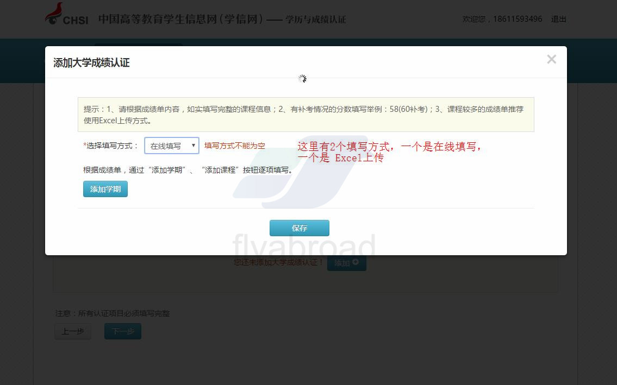Click the 添加大学成绩认证 dialog title
The width and height of the screenshot is (617, 385).
click(91, 62)
